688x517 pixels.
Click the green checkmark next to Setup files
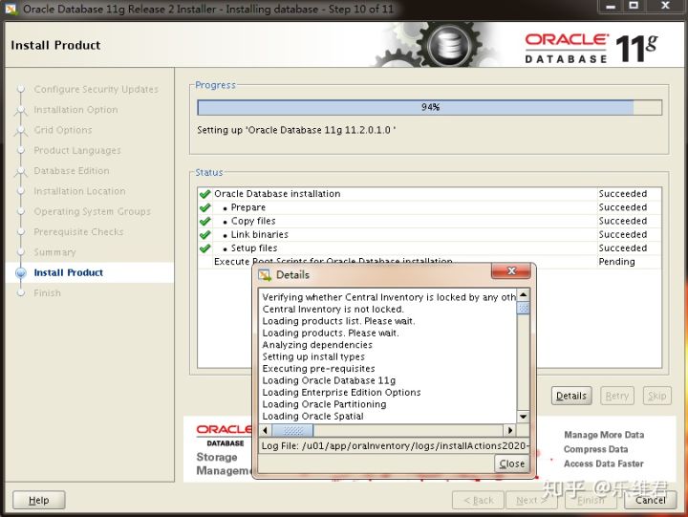[x=204, y=248]
